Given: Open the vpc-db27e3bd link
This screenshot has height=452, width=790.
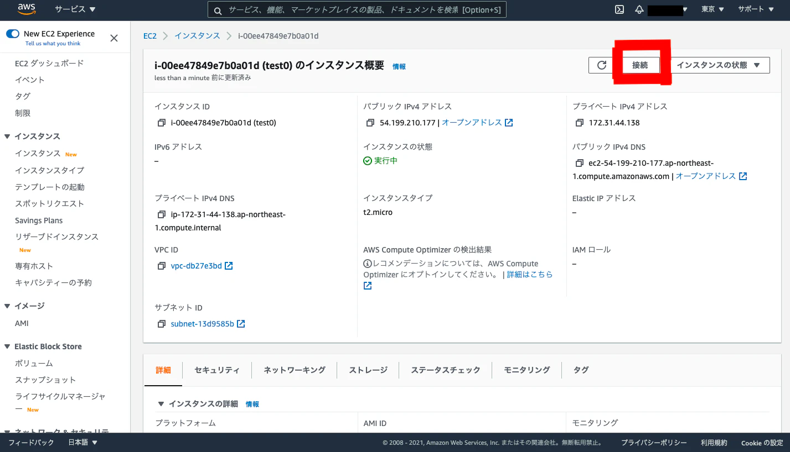Looking at the screenshot, I should click(x=197, y=266).
